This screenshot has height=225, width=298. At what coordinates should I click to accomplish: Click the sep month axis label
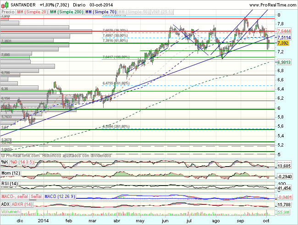[x=240, y=221]
